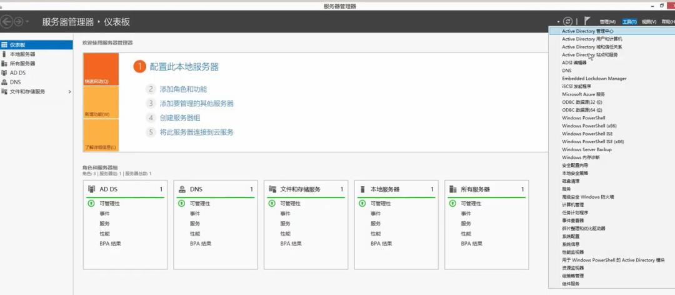Viewport: 675px width, 295px height.
Task: Select the 仪表板 dashboard sidebar icon
Action: click(4, 45)
